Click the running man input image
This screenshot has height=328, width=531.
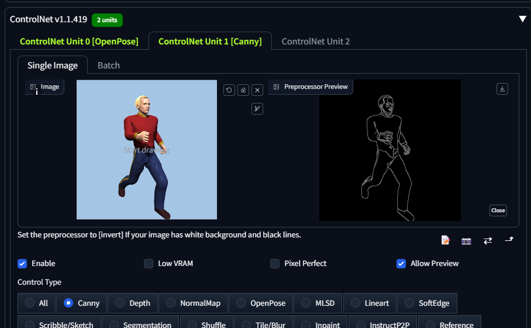click(147, 150)
